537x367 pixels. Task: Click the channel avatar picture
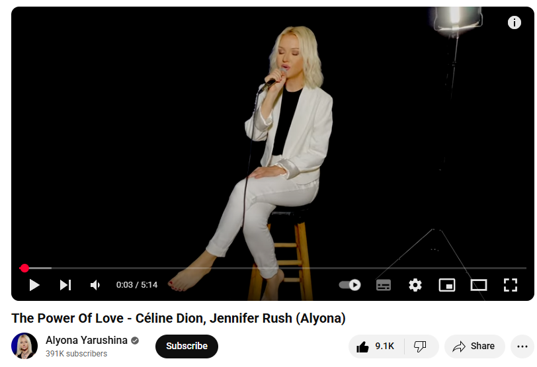tap(24, 346)
